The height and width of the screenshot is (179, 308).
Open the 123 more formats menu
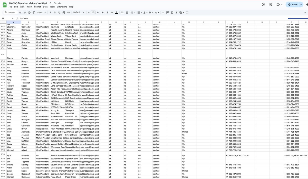(68, 12)
